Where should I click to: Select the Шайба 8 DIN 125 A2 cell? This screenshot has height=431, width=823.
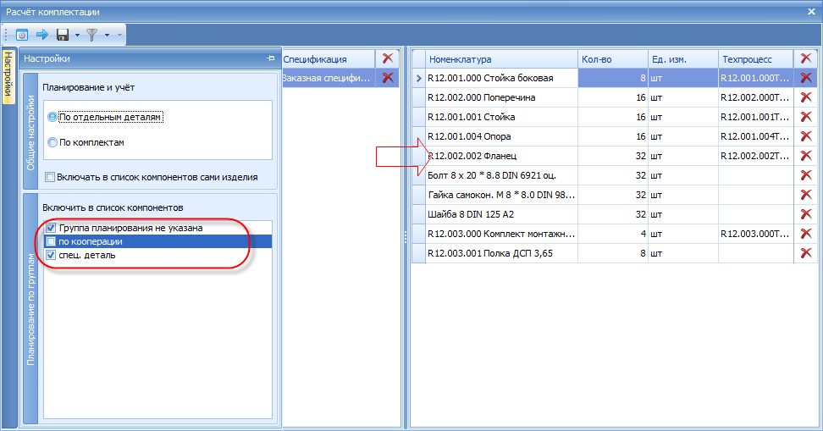click(x=502, y=214)
